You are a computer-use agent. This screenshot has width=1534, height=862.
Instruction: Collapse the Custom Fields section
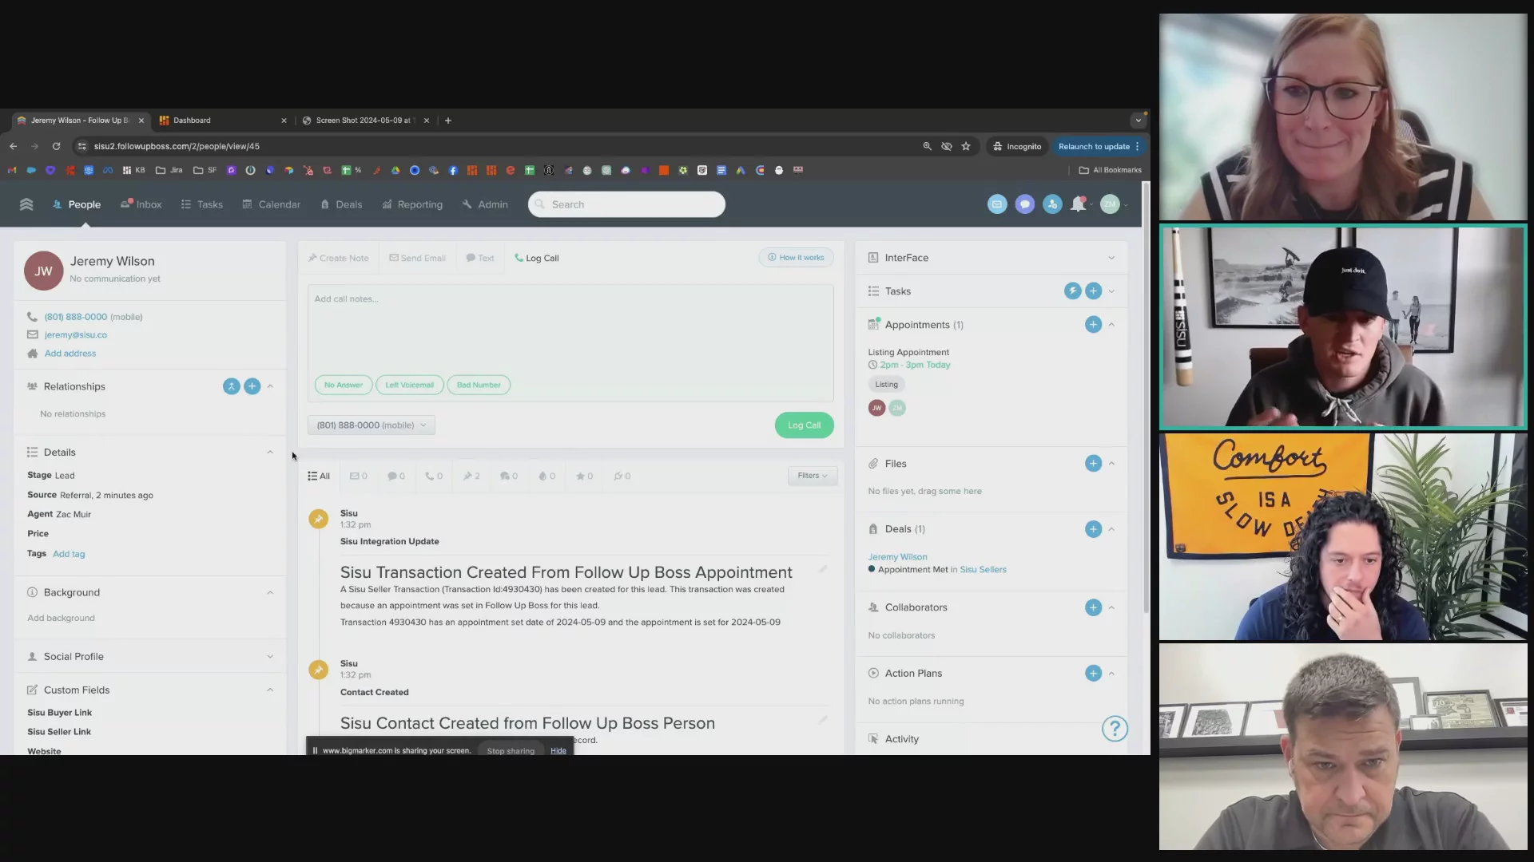click(x=270, y=690)
